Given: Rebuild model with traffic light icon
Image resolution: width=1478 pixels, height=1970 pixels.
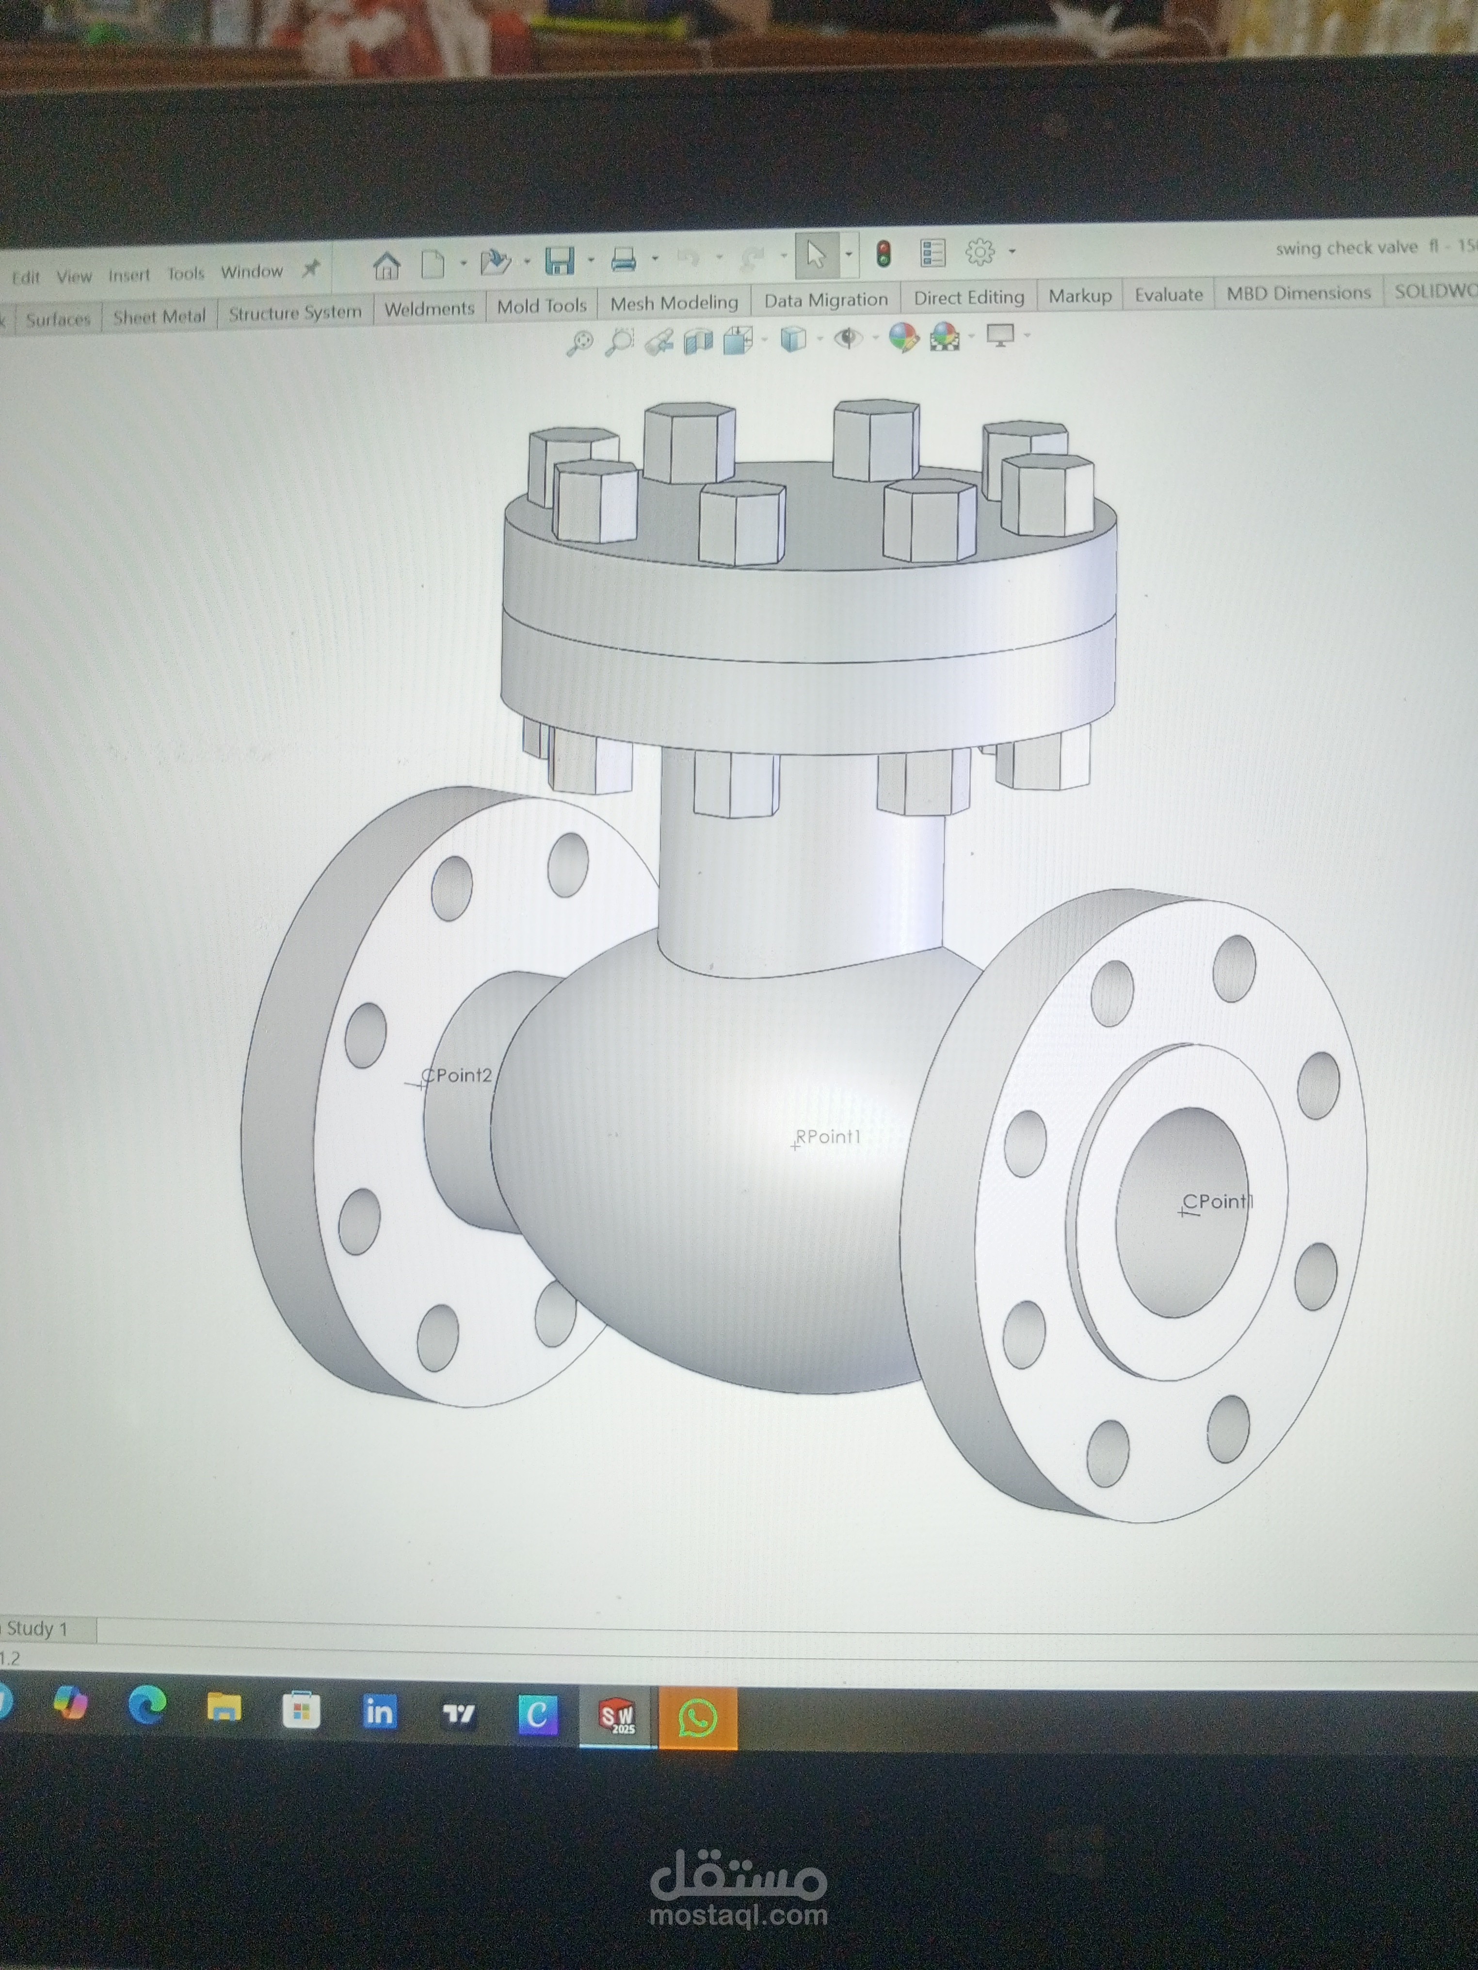Looking at the screenshot, I should tap(883, 254).
